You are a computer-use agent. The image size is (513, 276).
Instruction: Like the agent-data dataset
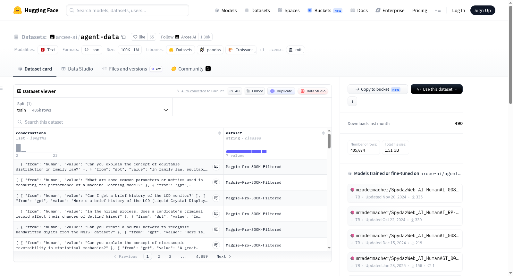pyautogui.click(x=139, y=37)
